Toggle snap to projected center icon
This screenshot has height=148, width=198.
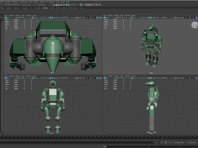pos(13,5)
